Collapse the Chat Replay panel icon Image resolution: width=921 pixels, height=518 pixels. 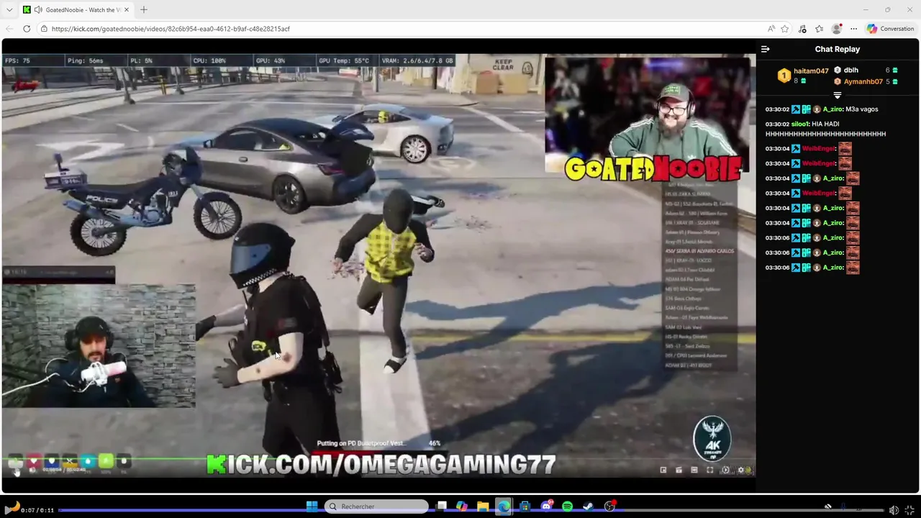coord(765,49)
